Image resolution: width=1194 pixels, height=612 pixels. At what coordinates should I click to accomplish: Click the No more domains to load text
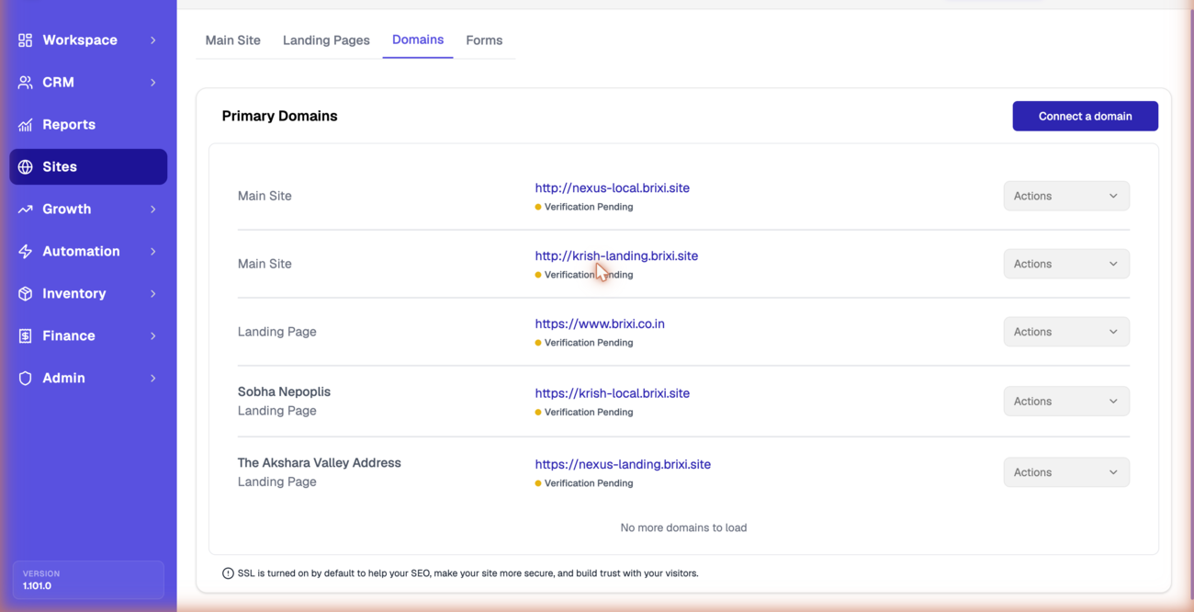tap(683, 527)
